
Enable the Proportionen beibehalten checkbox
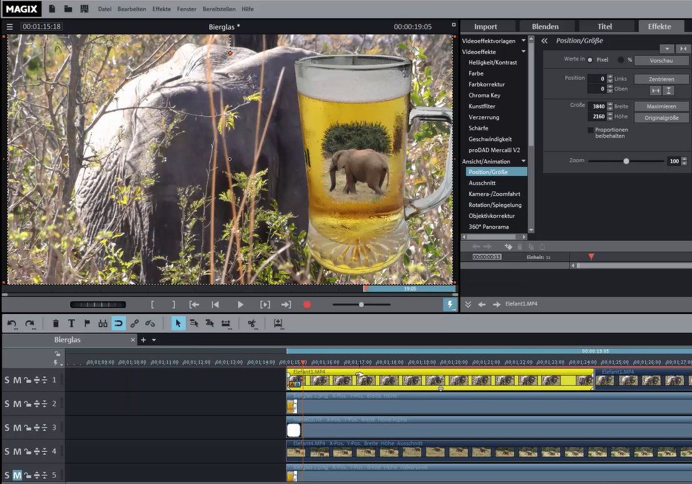[x=591, y=130]
